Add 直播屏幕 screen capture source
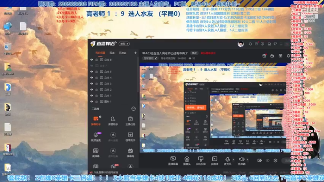 [x=173, y=161]
